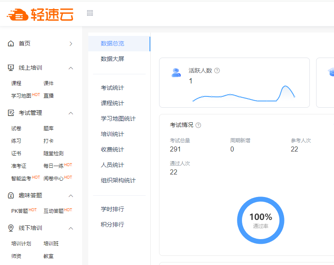The image size is (334, 265).
Task: Click the 考试管理 edit icon
Action: 11,113
